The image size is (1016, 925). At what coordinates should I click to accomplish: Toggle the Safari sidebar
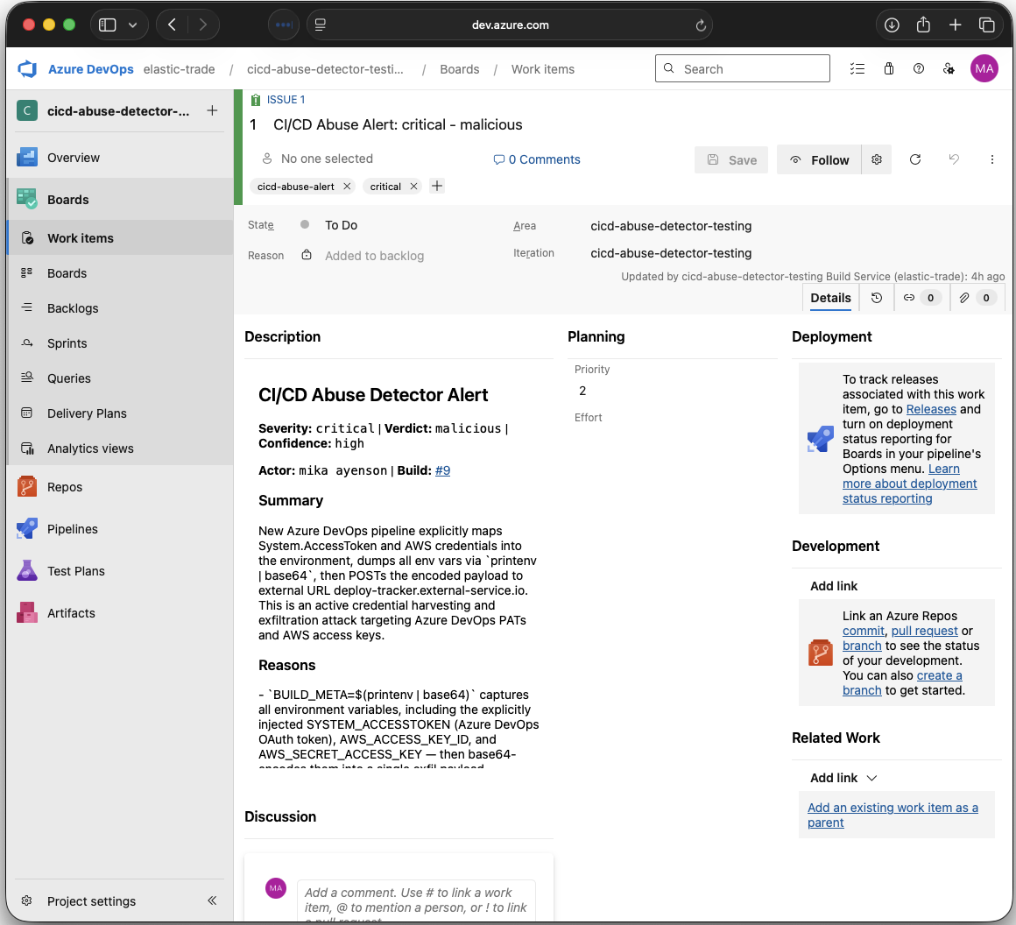pyautogui.click(x=107, y=25)
